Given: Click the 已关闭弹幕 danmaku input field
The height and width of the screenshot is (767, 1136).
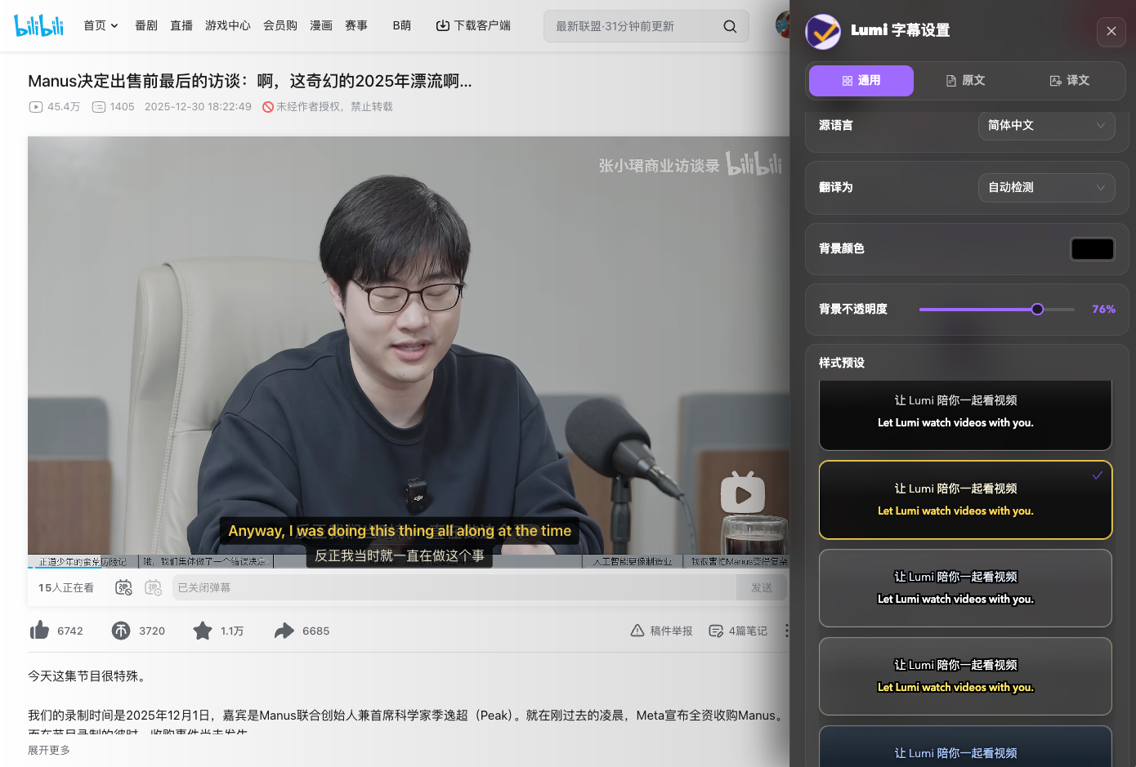Looking at the screenshot, I should (454, 587).
